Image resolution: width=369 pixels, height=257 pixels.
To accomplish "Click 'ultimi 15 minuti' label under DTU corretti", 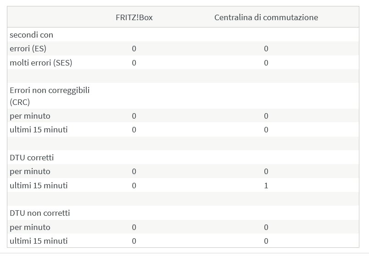I will 39,186.
